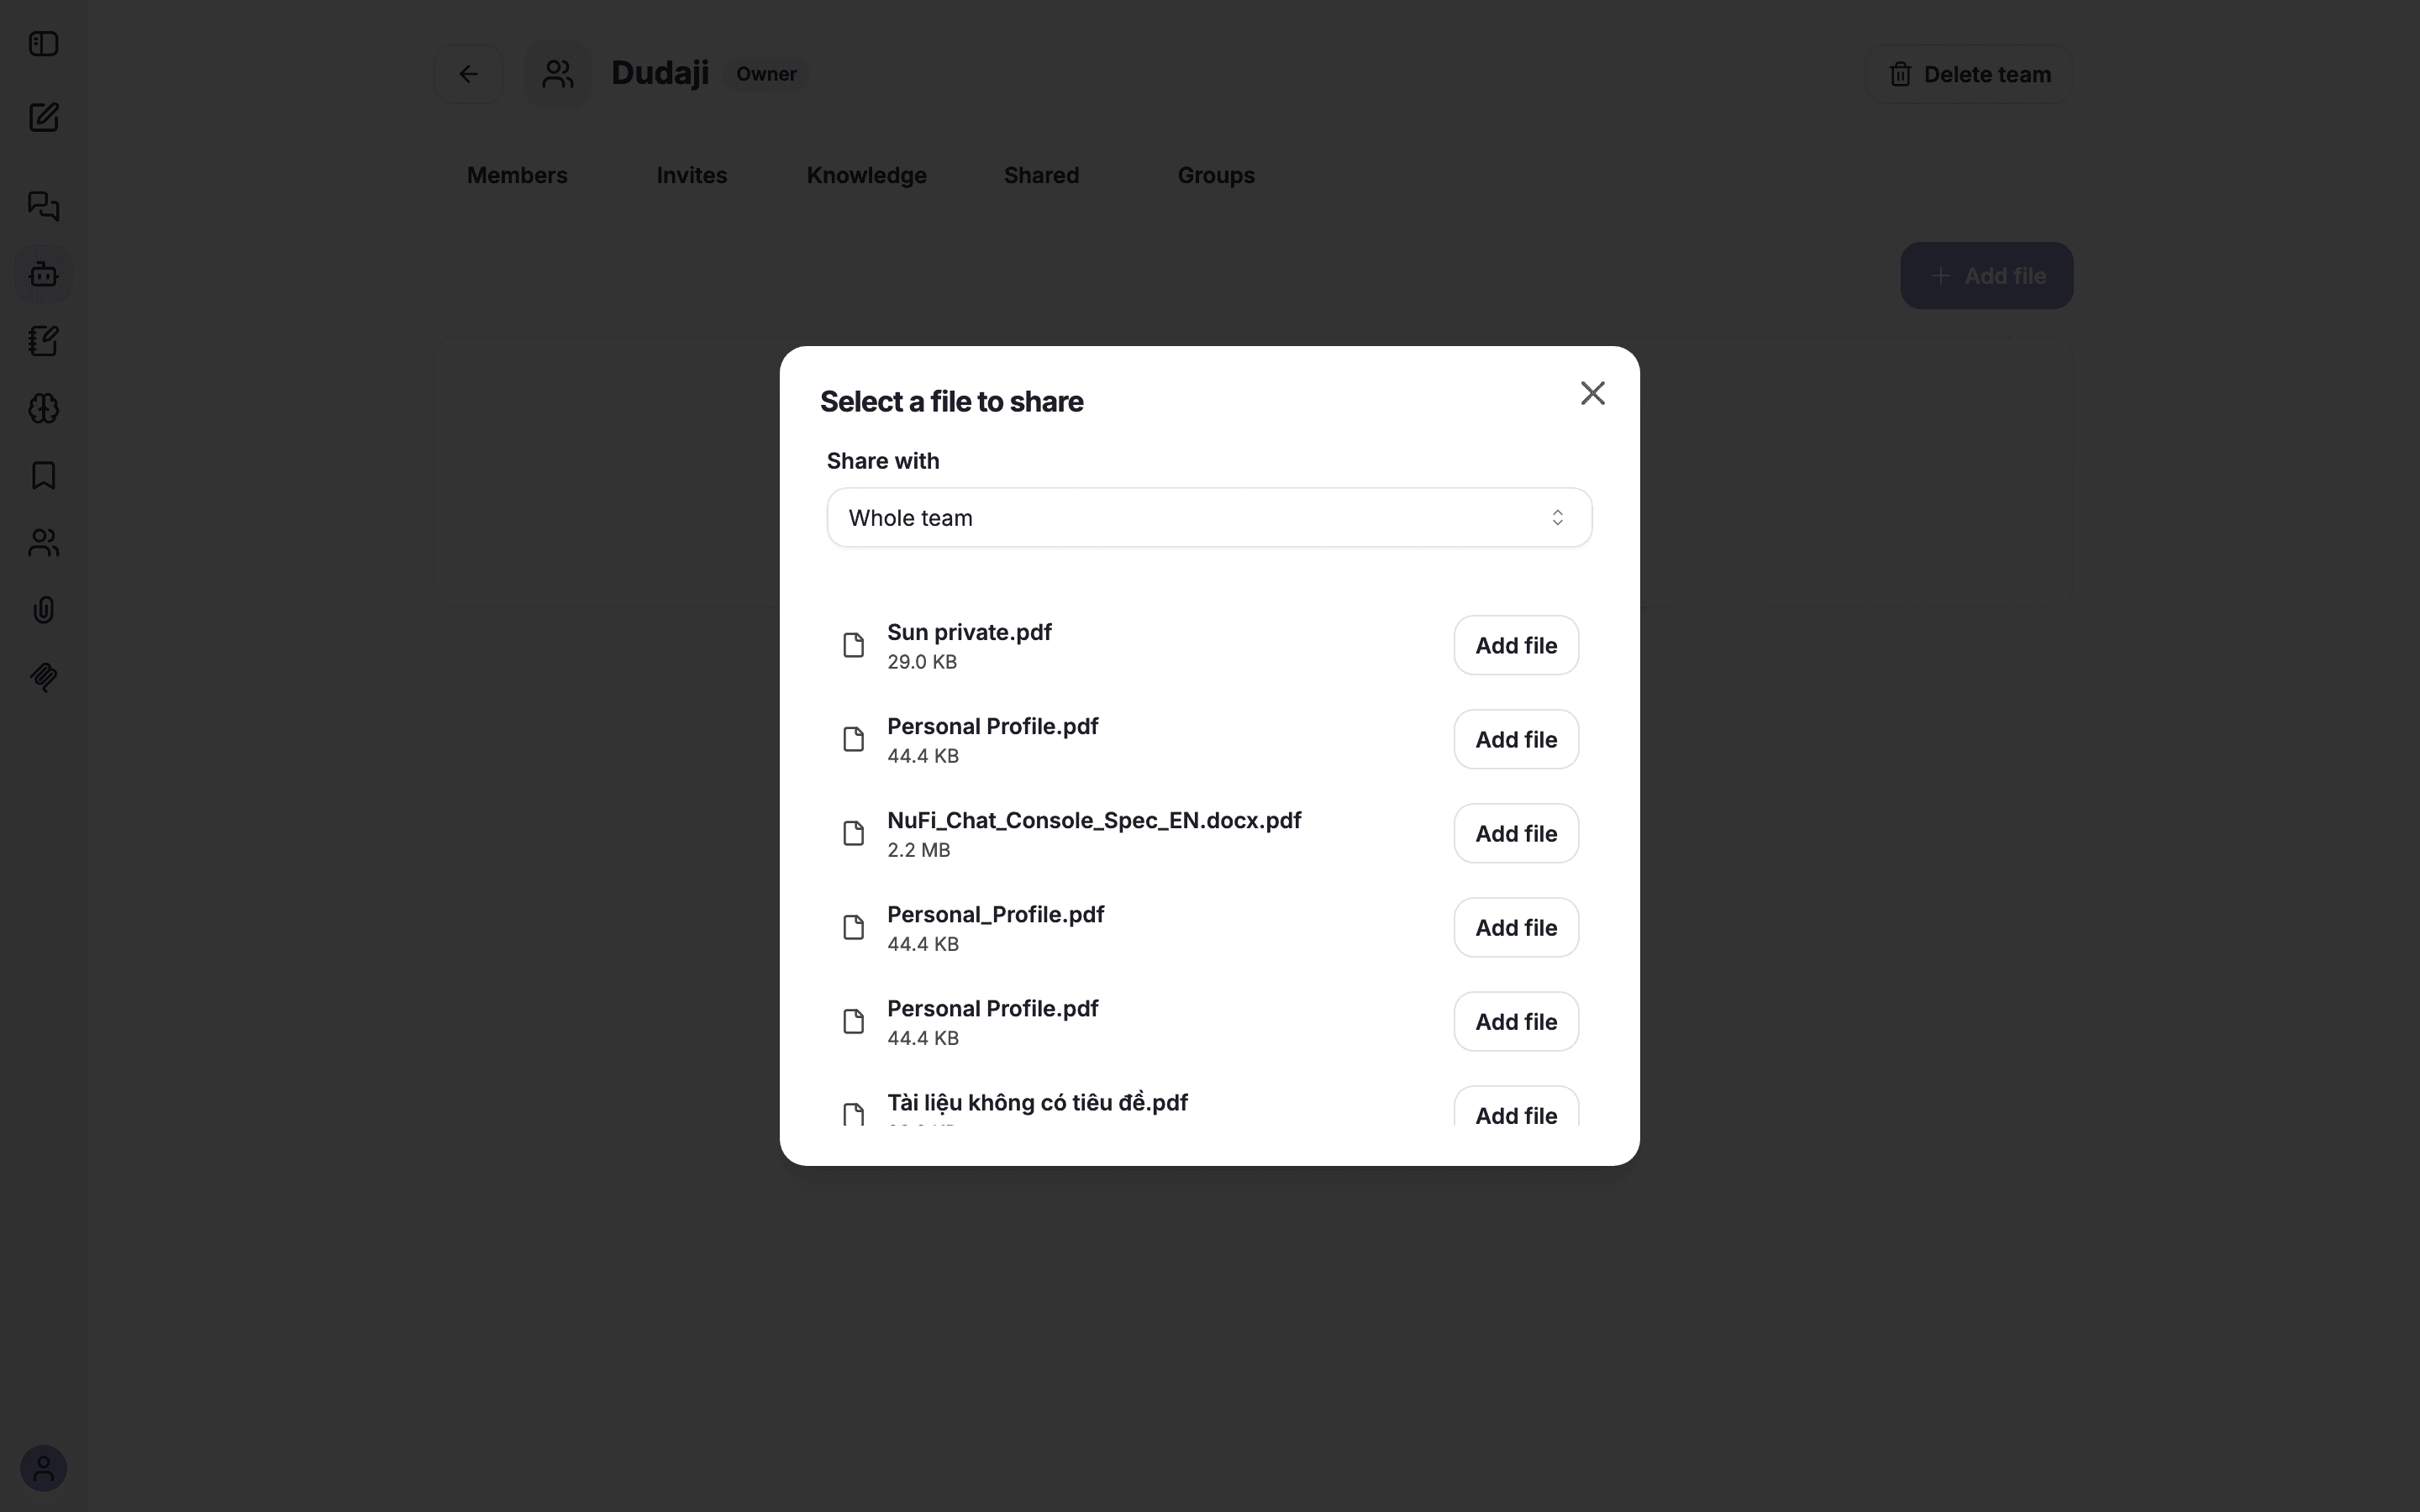Switch to the Invites tab
Image resolution: width=2420 pixels, height=1512 pixels.
tap(691, 175)
